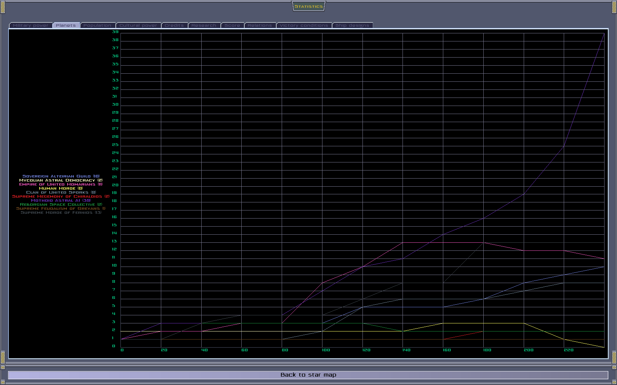
Task: Click Supreme Horde of Fernids legend entry
Action: (x=61, y=213)
